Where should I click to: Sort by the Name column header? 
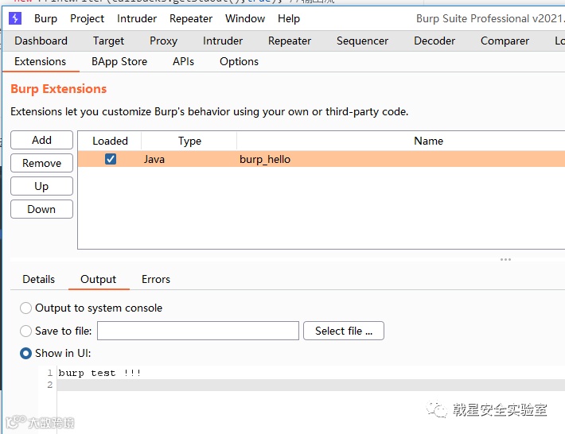click(428, 141)
